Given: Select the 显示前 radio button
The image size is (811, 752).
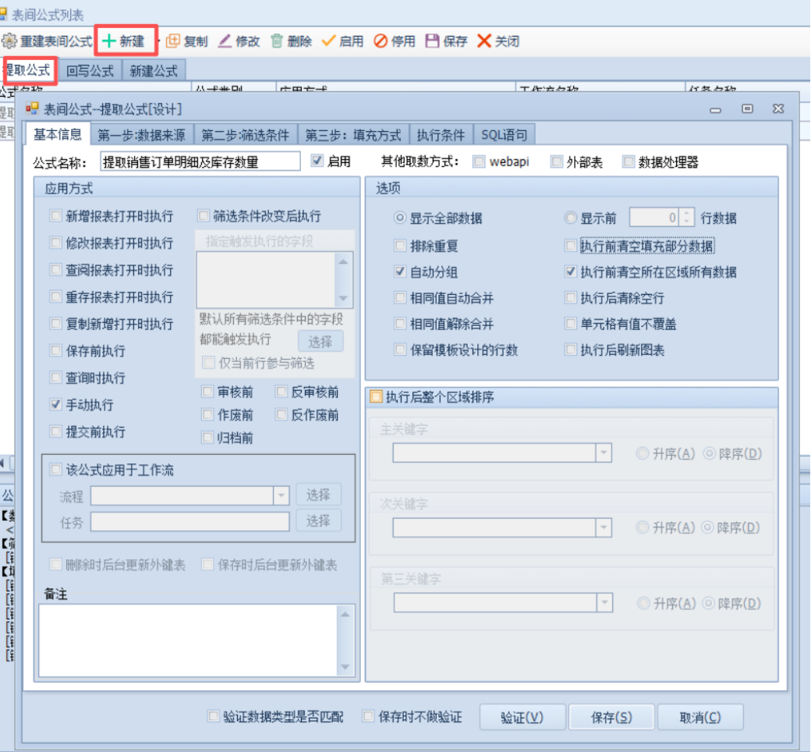Looking at the screenshot, I should [571, 218].
